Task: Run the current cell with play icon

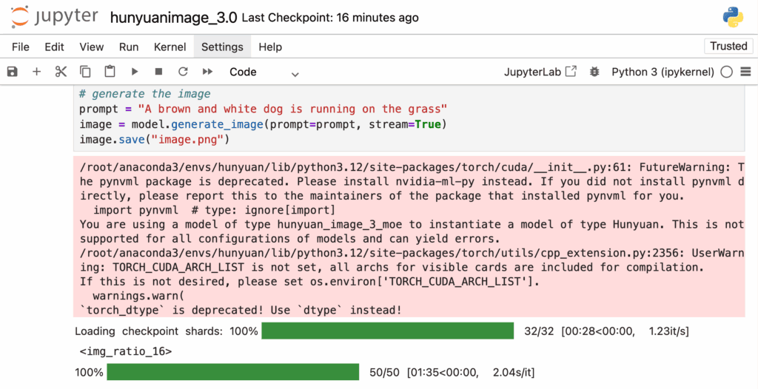Action: point(134,72)
